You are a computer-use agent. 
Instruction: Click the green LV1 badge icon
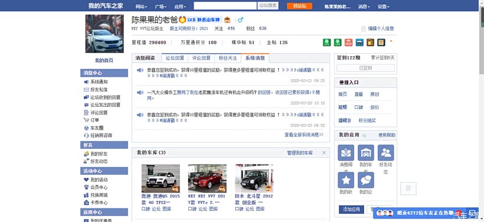pyautogui.click(x=327, y=43)
